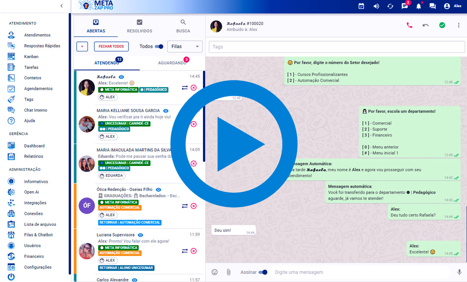The width and height of the screenshot is (467, 282).
Task: Close the Rafaela ticket with red X
Action: tap(193, 87)
